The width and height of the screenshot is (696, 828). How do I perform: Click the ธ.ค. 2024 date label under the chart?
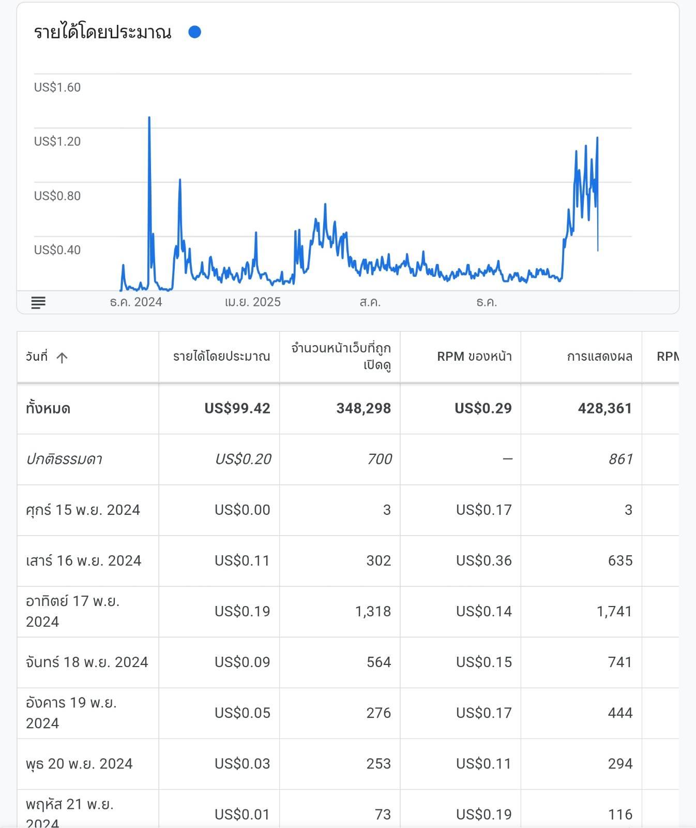click(x=136, y=302)
